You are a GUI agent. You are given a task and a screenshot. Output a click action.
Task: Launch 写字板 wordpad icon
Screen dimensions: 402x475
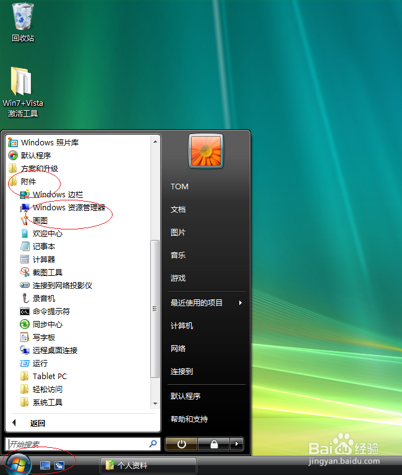tap(25, 338)
